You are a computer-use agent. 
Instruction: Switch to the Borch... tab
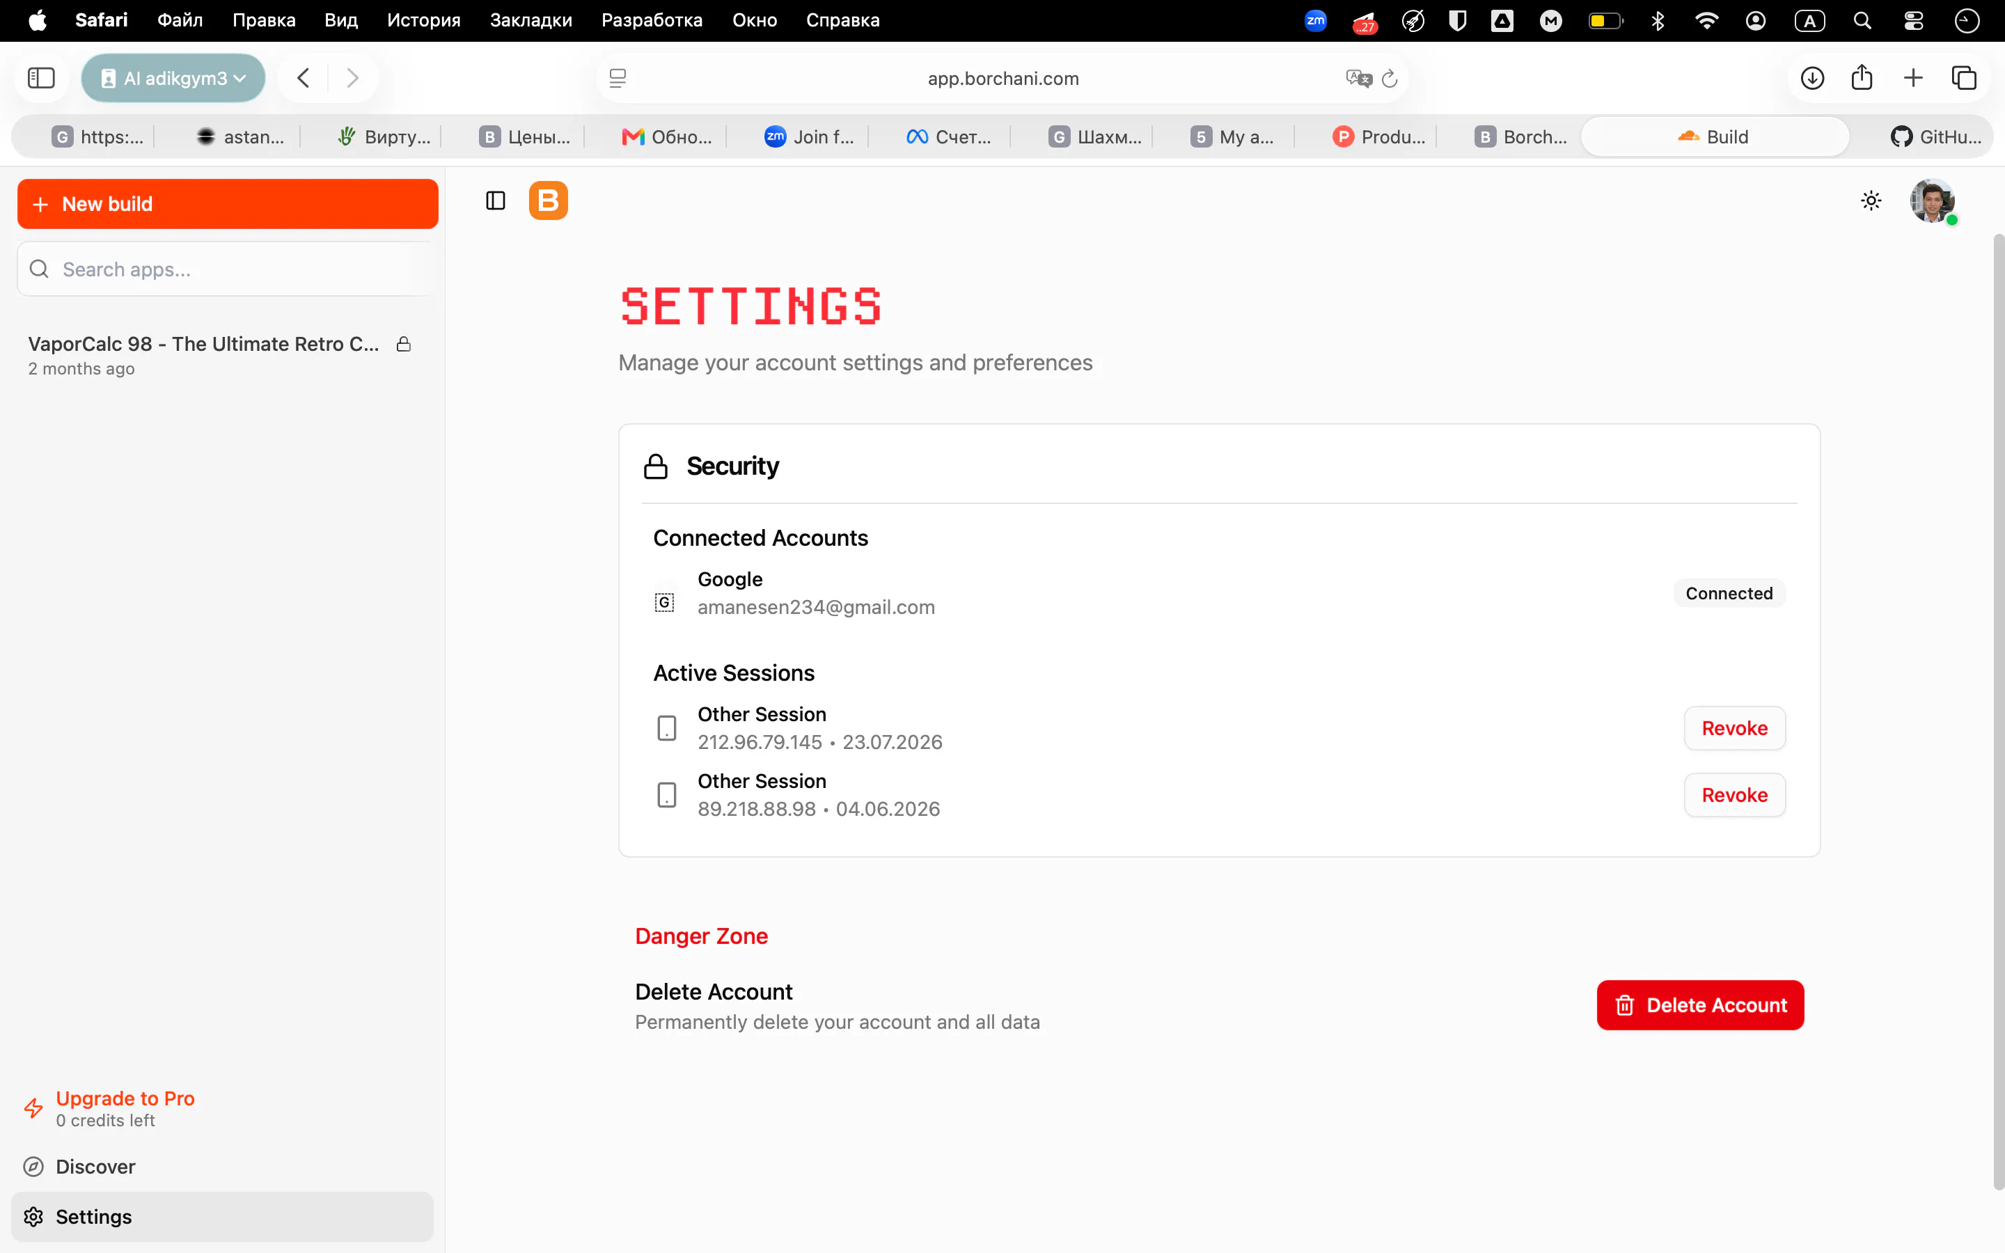pyautogui.click(x=1521, y=136)
